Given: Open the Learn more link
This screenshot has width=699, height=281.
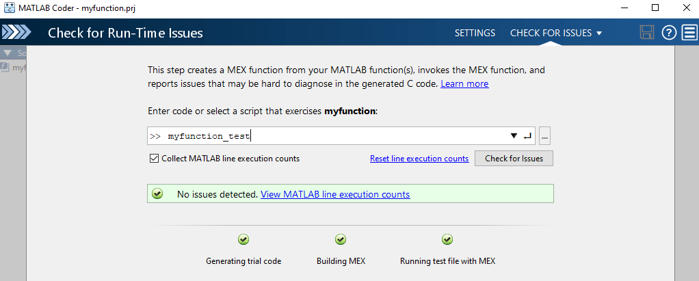Looking at the screenshot, I should 464,84.
